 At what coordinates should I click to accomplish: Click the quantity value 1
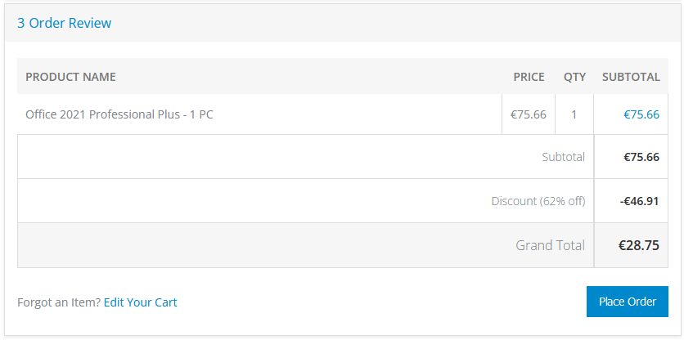pyautogui.click(x=574, y=114)
